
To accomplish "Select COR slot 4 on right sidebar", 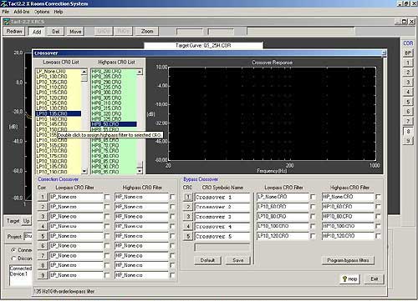I will pos(408,92).
